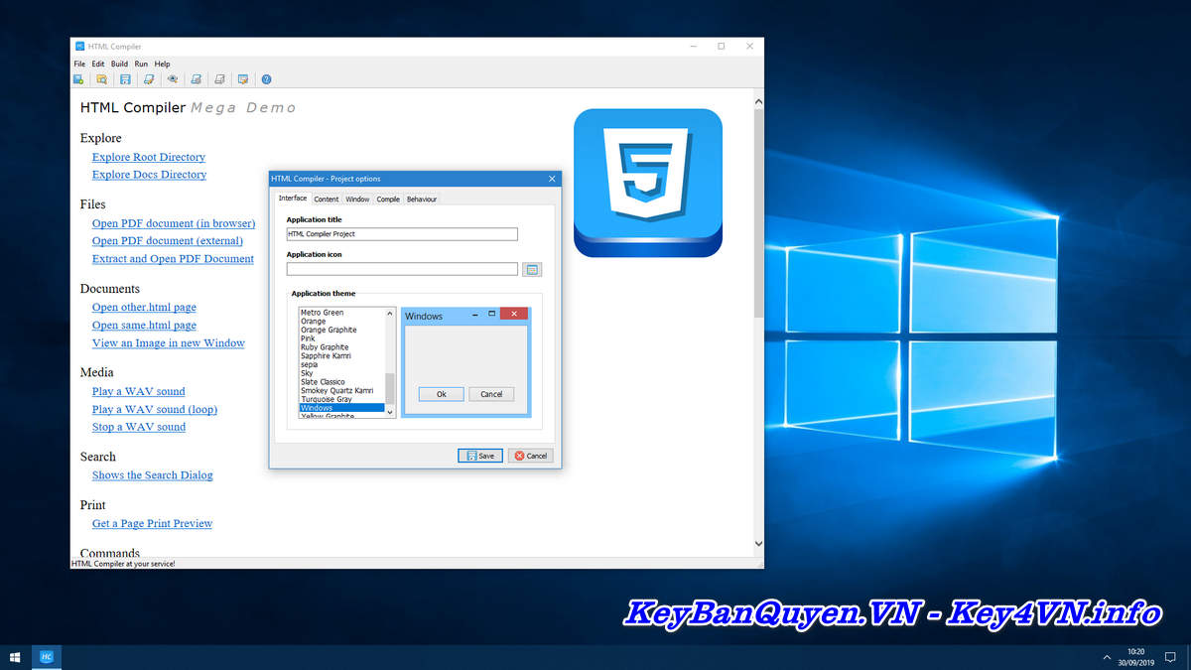Click the Application icon path field
The width and height of the screenshot is (1191, 670).
(402, 269)
